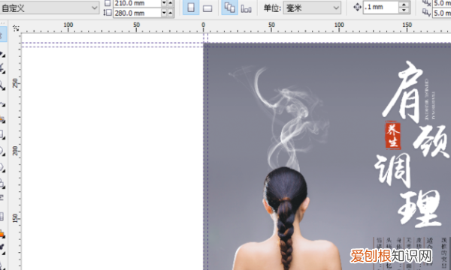451x270 pixels.
Task: Select the Ellipse tool in the toolbox
Action: point(2,151)
